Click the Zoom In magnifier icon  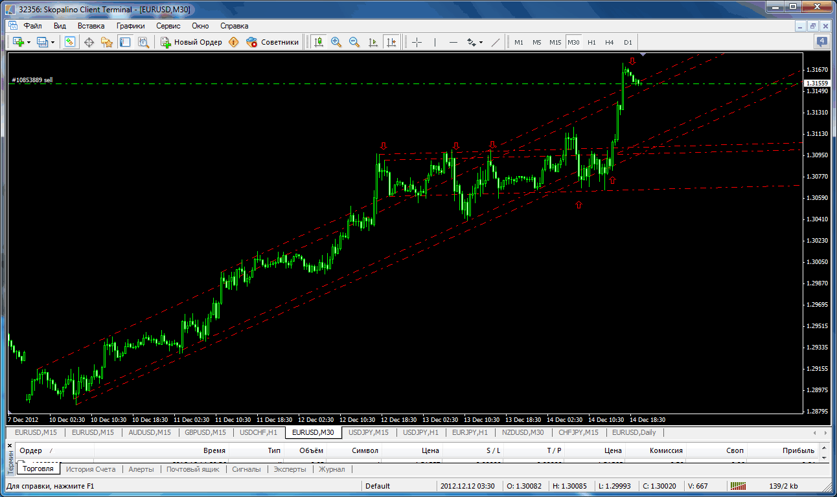[x=336, y=42]
